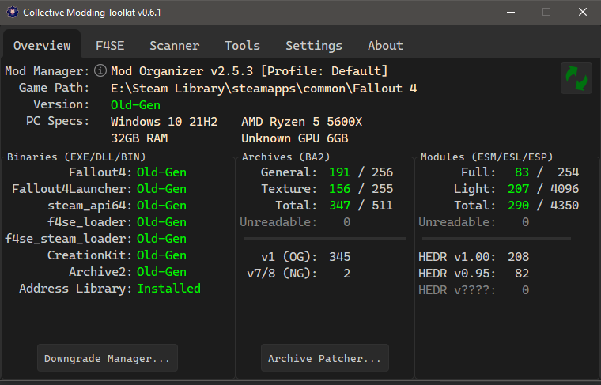This screenshot has width=601, height=385.
Task: Switch to the Tools tab
Action: pyautogui.click(x=242, y=46)
